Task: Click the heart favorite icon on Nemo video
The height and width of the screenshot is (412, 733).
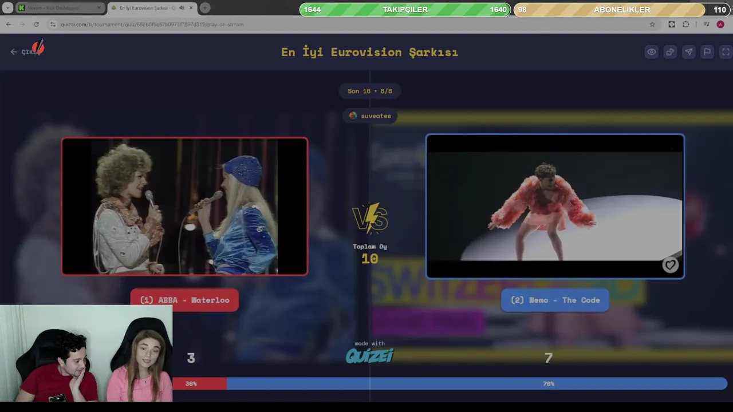Action: coord(670,265)
